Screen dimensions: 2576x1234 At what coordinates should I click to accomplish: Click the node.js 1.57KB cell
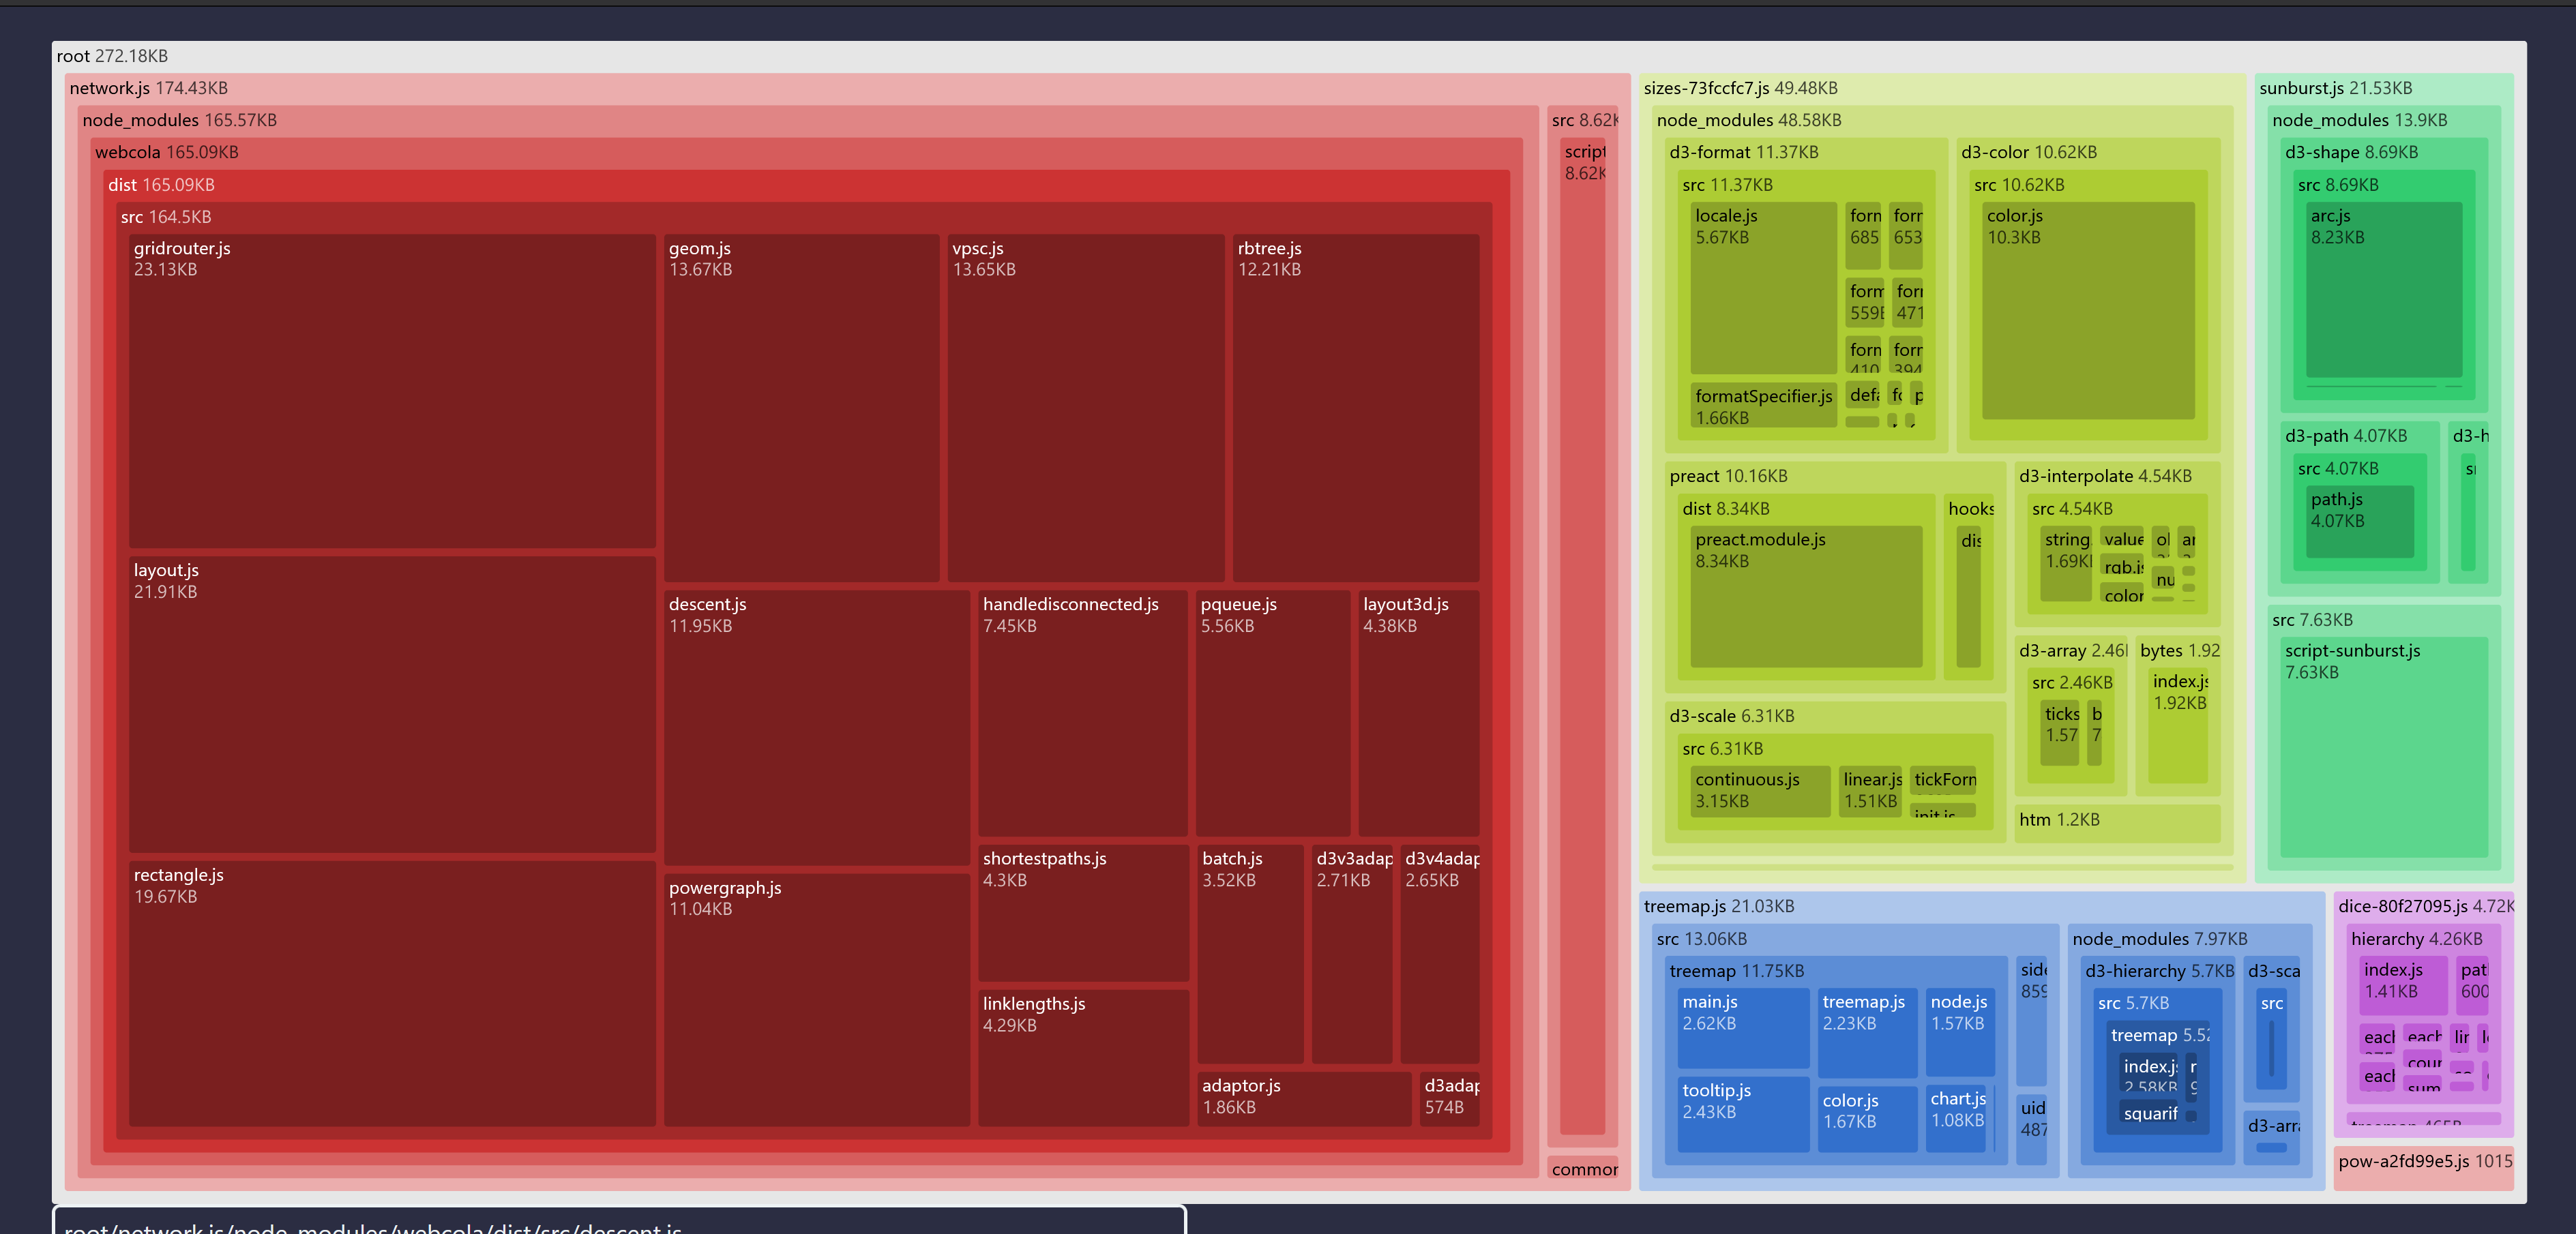pos(1960,1033)
